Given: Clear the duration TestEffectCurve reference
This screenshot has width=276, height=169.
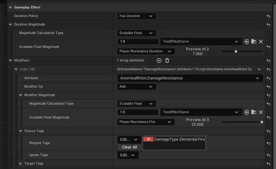Looking at the screenshot, I should click(261, 42).
